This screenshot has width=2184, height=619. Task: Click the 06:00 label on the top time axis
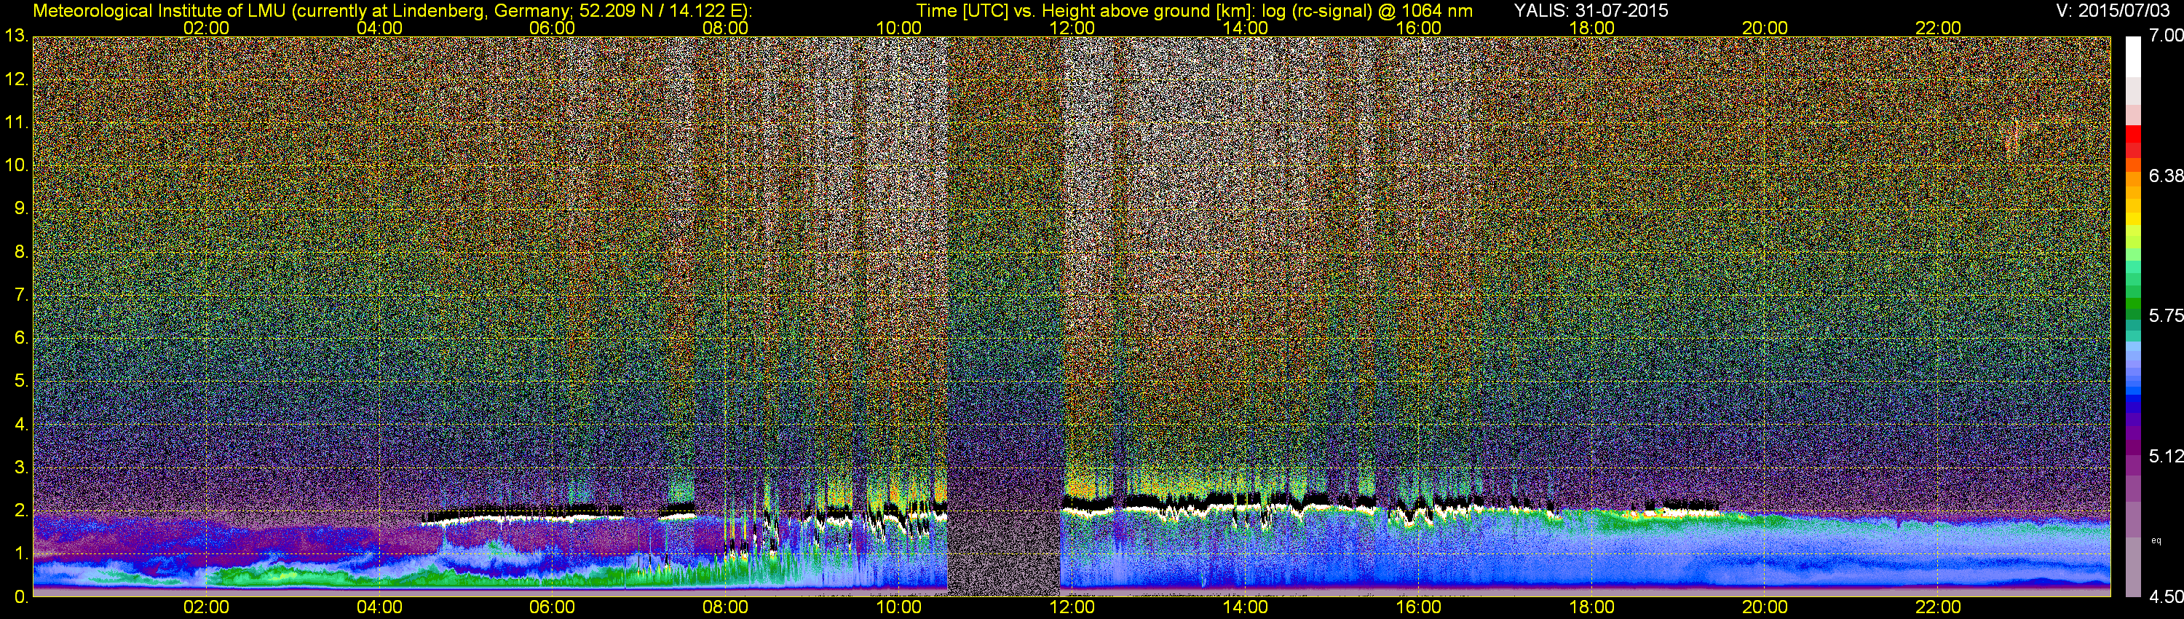552,28
